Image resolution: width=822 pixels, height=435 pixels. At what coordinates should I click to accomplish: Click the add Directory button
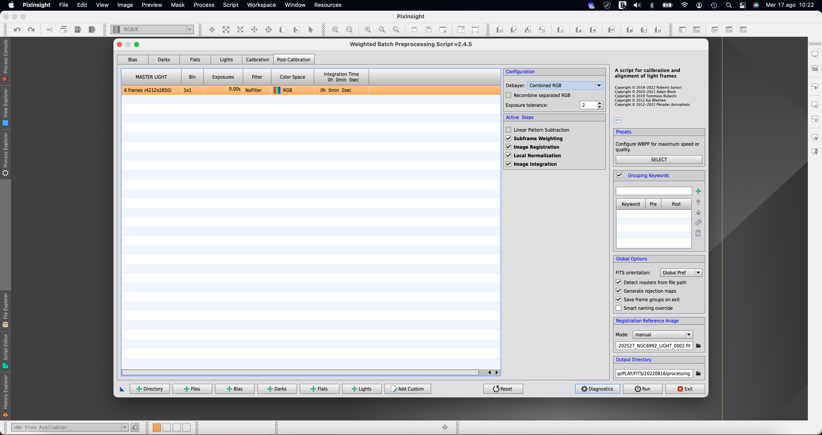coord(150,389)
